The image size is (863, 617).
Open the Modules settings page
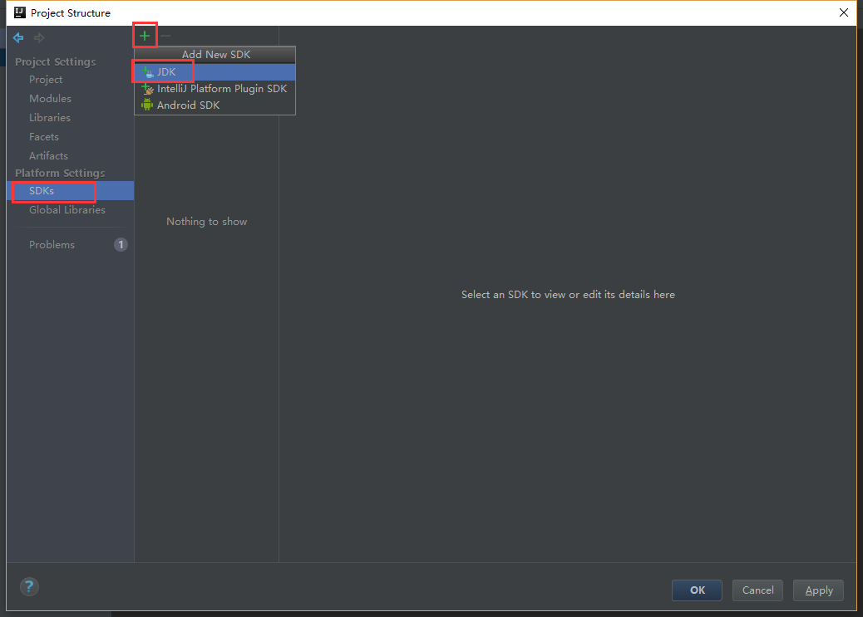pyautogui.click(x=50, y=99)
